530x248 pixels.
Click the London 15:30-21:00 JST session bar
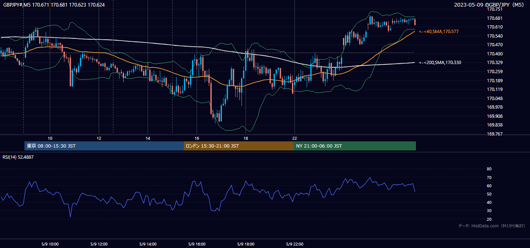pos(238,146)
